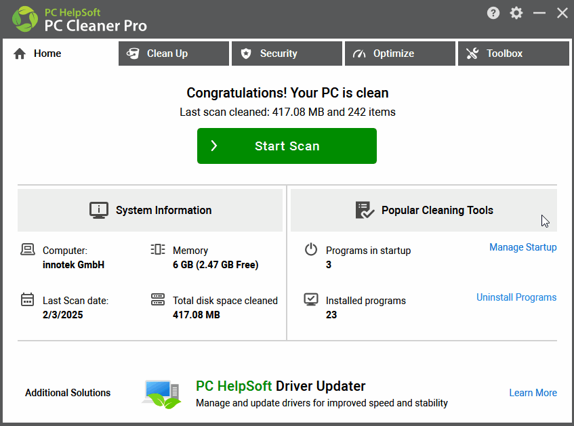Click the arrow chevron on Start Scan
The width and height of the screenshot is (574, 426).
(213, 146)
